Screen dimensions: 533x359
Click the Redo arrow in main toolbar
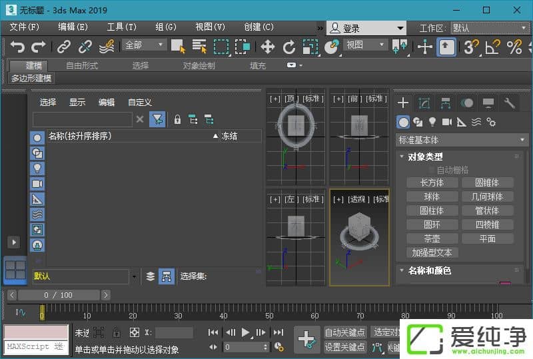click(39, 47)
